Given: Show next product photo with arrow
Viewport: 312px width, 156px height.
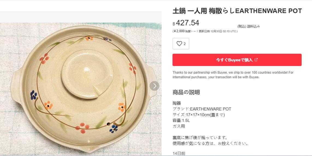Looking at the screenshot, I should [154, 86].
